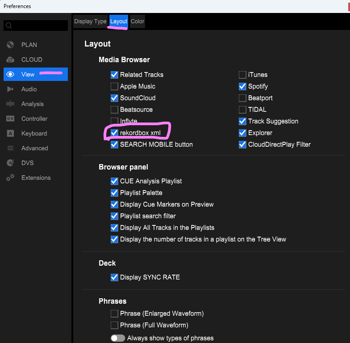350x343 pixels.
Task: Uncheck Display SYNC RATE checkbox
Action: point(114,277)
